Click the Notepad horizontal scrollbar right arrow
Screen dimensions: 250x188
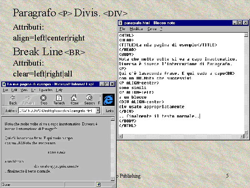[x=242, y=136]
